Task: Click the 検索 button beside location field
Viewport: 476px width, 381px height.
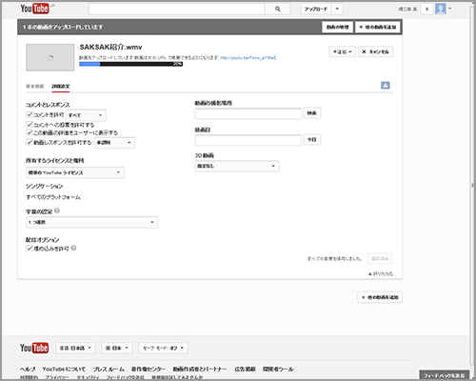Action: tap(312, 113)
